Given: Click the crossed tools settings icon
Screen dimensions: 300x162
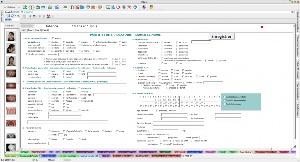Looking at the screenshot, I should pos(130,7).
